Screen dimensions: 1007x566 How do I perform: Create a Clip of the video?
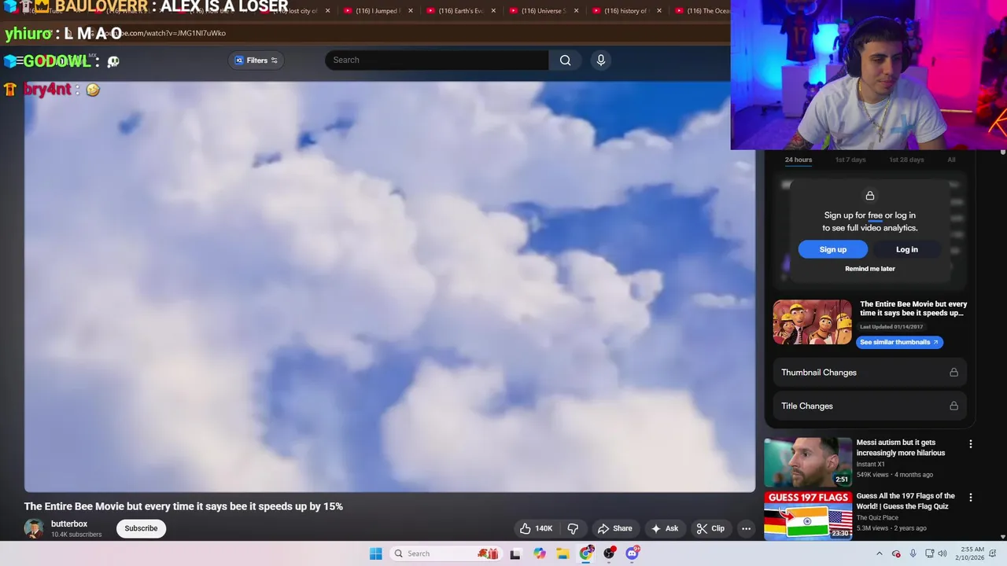710,528
